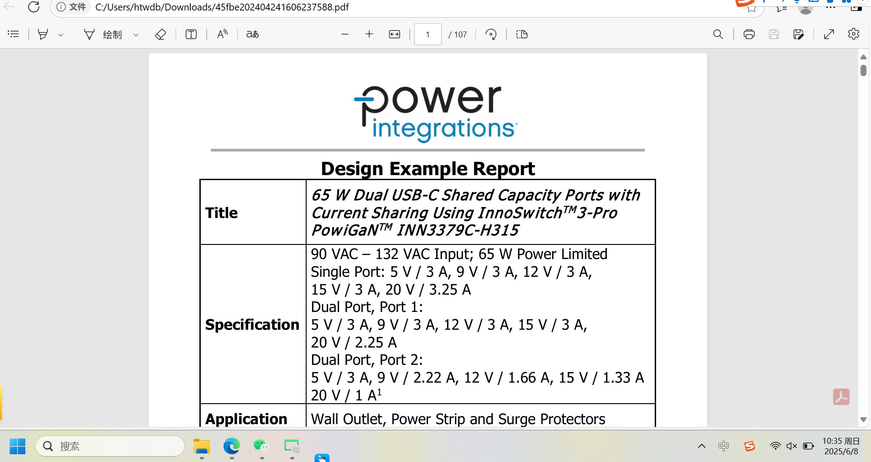Viewport: 871px width, 462px height.
Task: Expand draw tool options dropdown
Action: [x=136, y=35]
